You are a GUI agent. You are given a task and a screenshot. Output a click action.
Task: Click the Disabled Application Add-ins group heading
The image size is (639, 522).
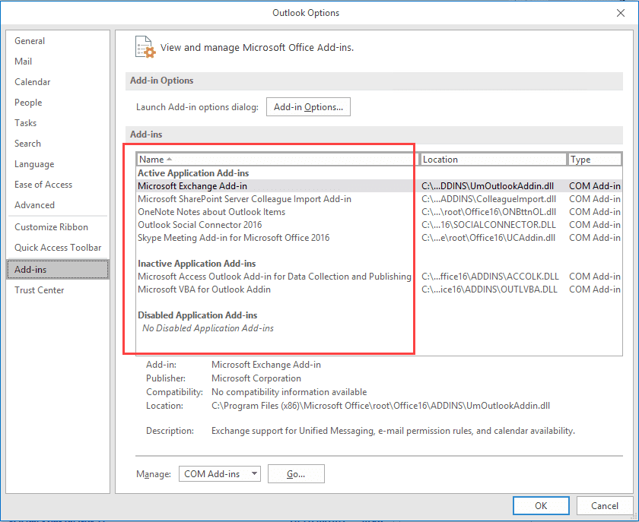click(x=198, y=315)
